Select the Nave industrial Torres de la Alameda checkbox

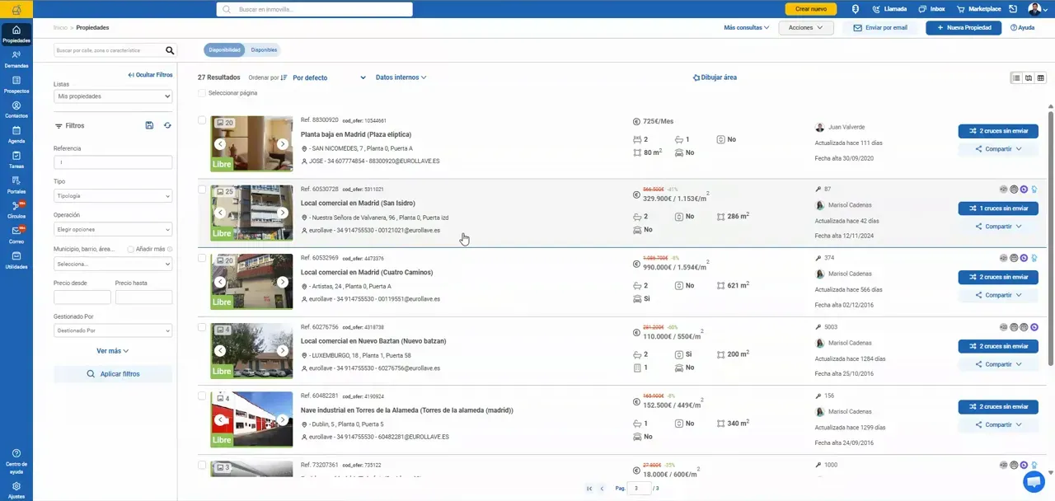(x=202, y=396)
